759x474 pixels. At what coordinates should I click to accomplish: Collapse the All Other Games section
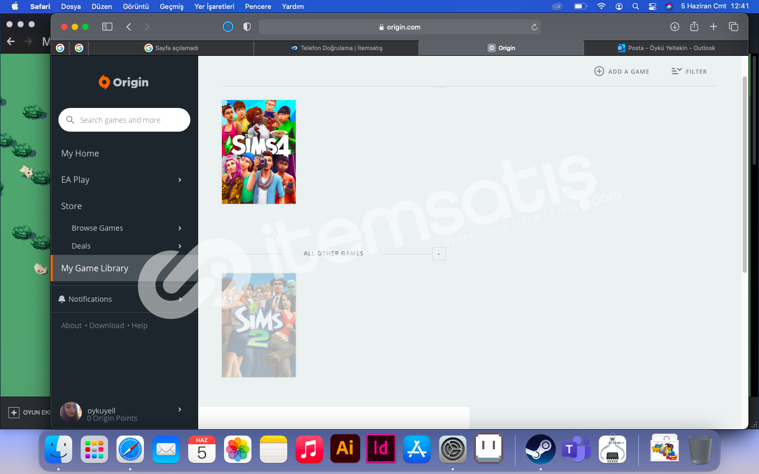439,254
